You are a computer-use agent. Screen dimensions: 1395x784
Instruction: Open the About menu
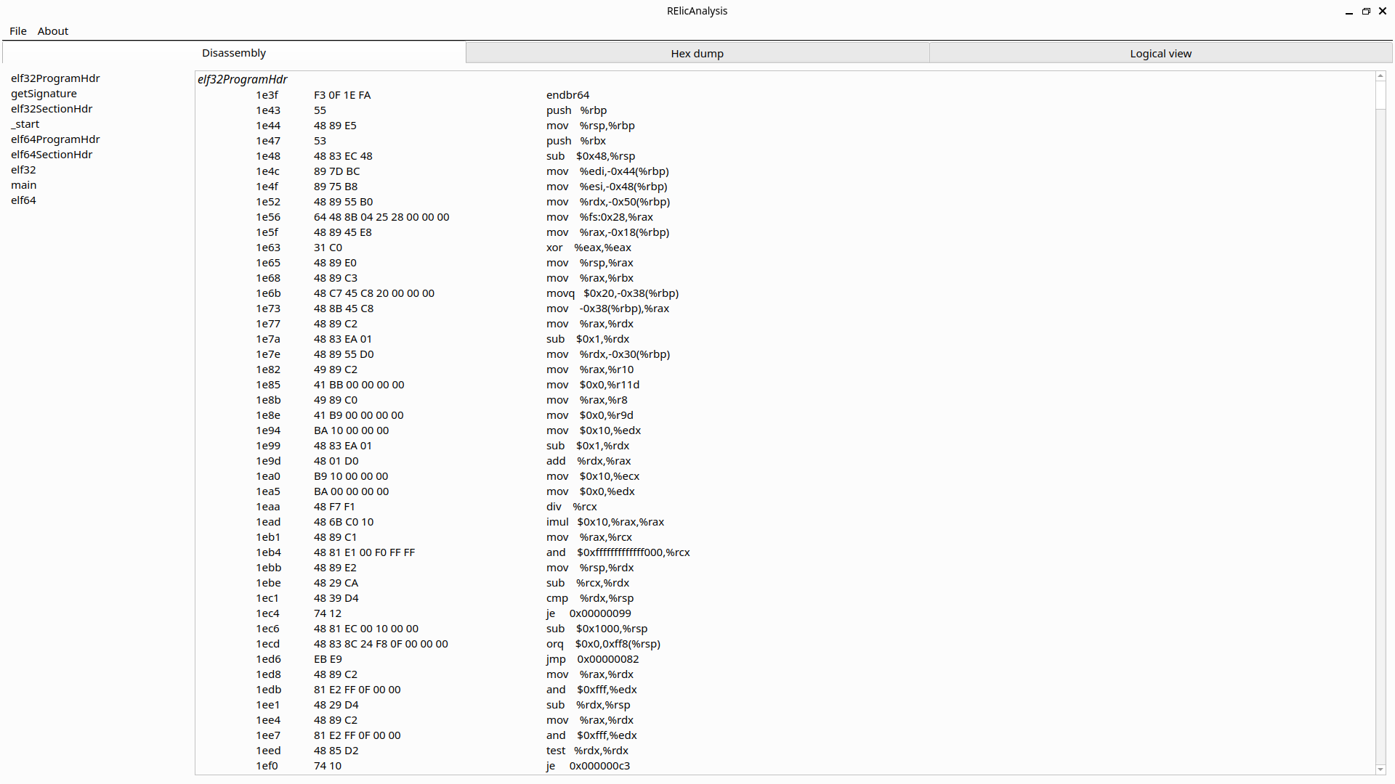pos(53,31)
